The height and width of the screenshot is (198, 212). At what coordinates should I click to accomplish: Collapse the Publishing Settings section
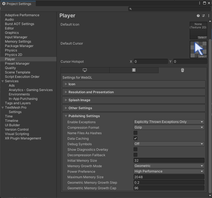pos(84,116)
